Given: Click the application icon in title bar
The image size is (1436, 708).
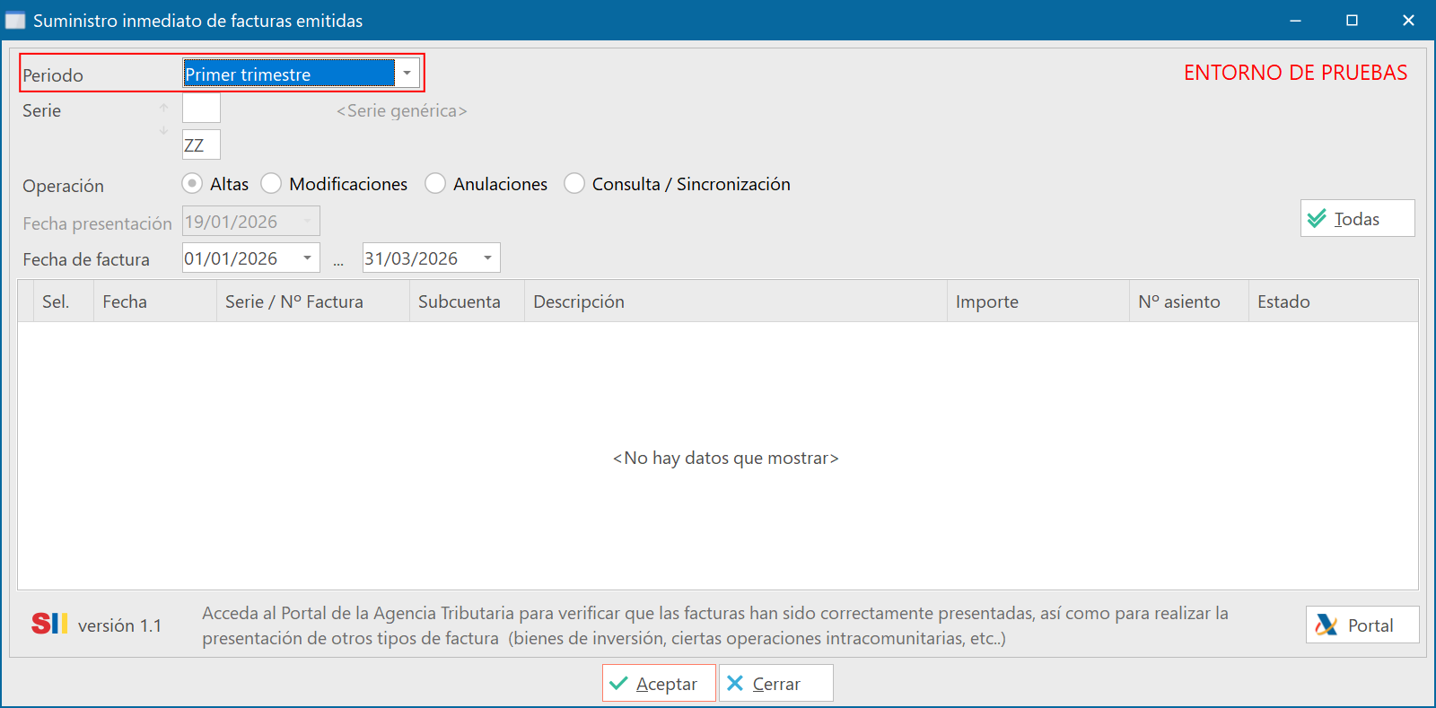Looking at the screenshot, I should pos(15,21).
